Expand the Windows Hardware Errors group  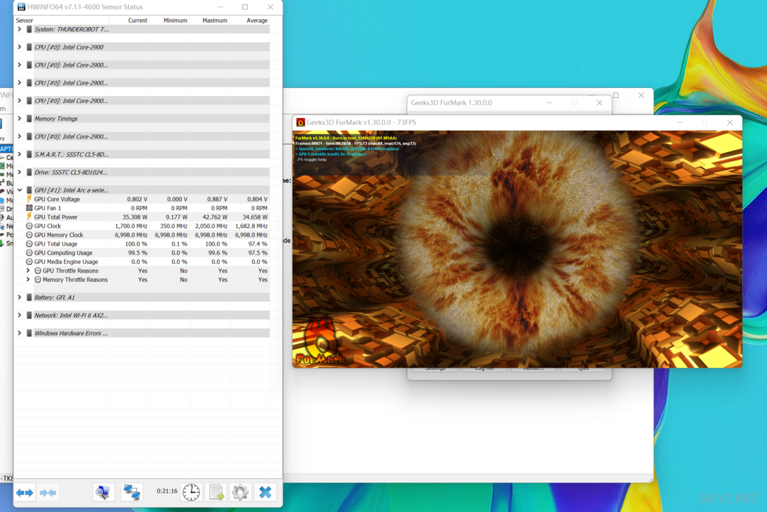click(19, 333)
